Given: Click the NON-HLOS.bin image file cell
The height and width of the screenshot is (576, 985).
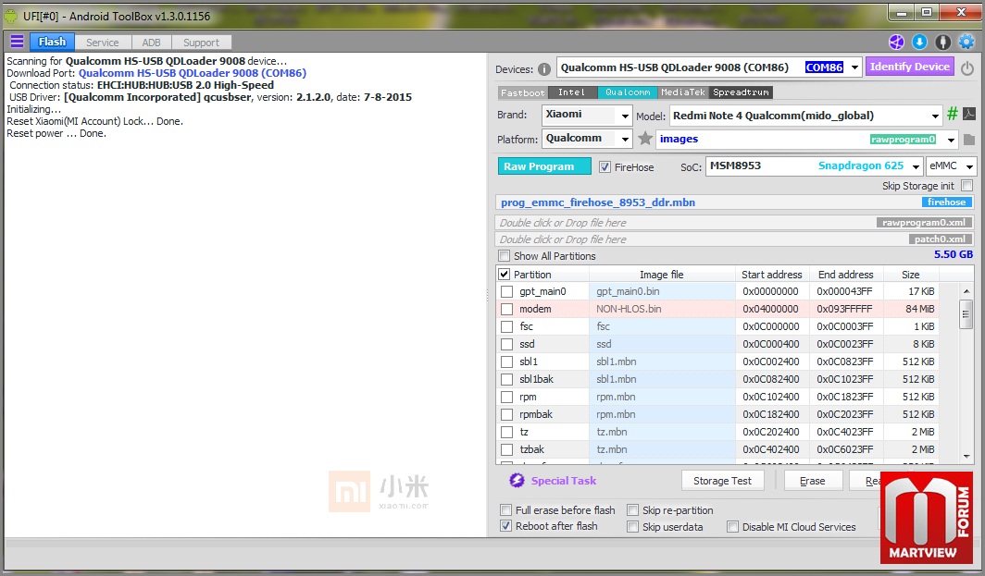Looking at the screenshot, I should pos(662,309).
